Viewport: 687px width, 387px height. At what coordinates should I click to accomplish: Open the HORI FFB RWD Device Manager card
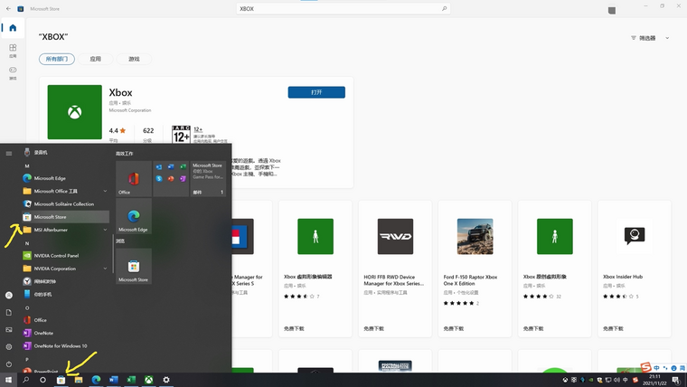pyautogui.click(x=395, y=269)
